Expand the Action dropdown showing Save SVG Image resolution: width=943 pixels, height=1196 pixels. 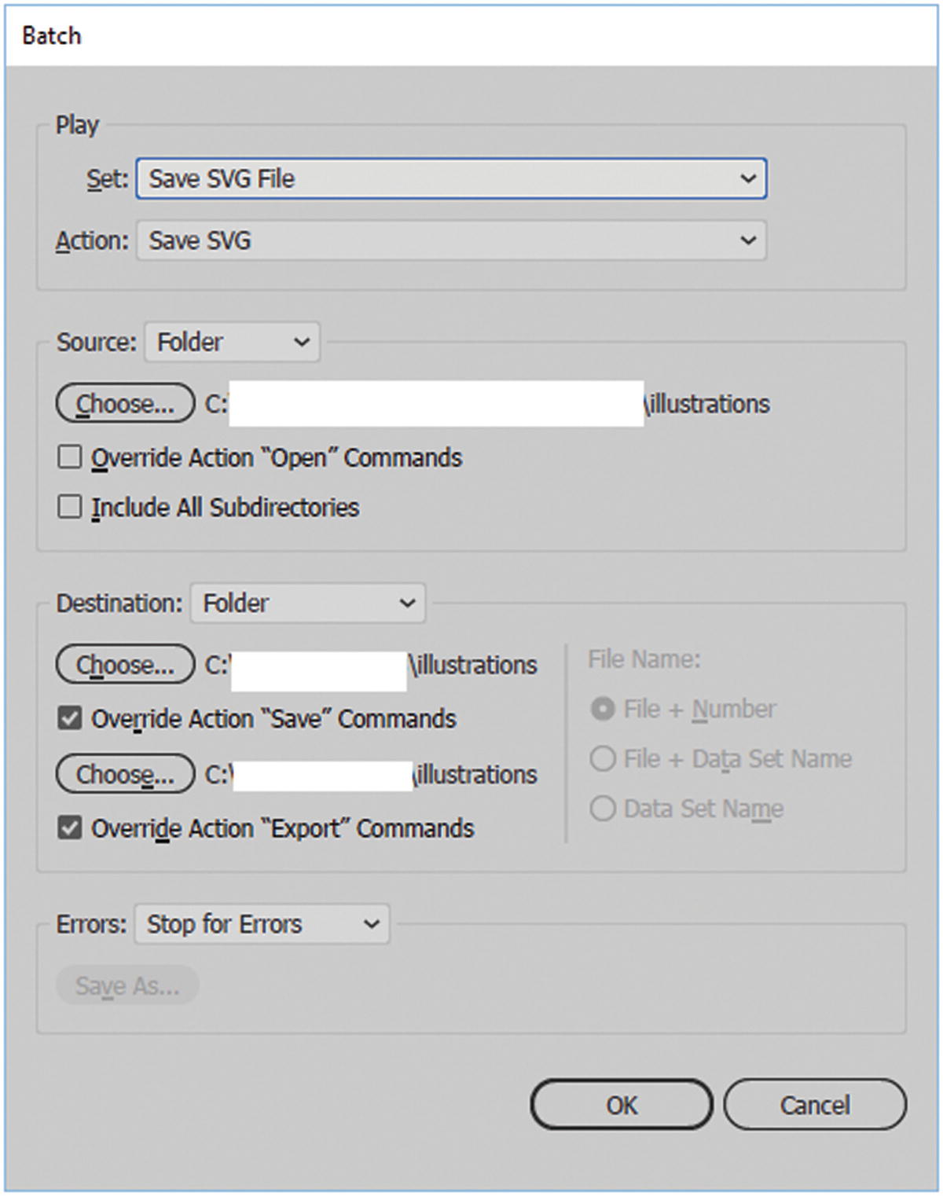450,240
